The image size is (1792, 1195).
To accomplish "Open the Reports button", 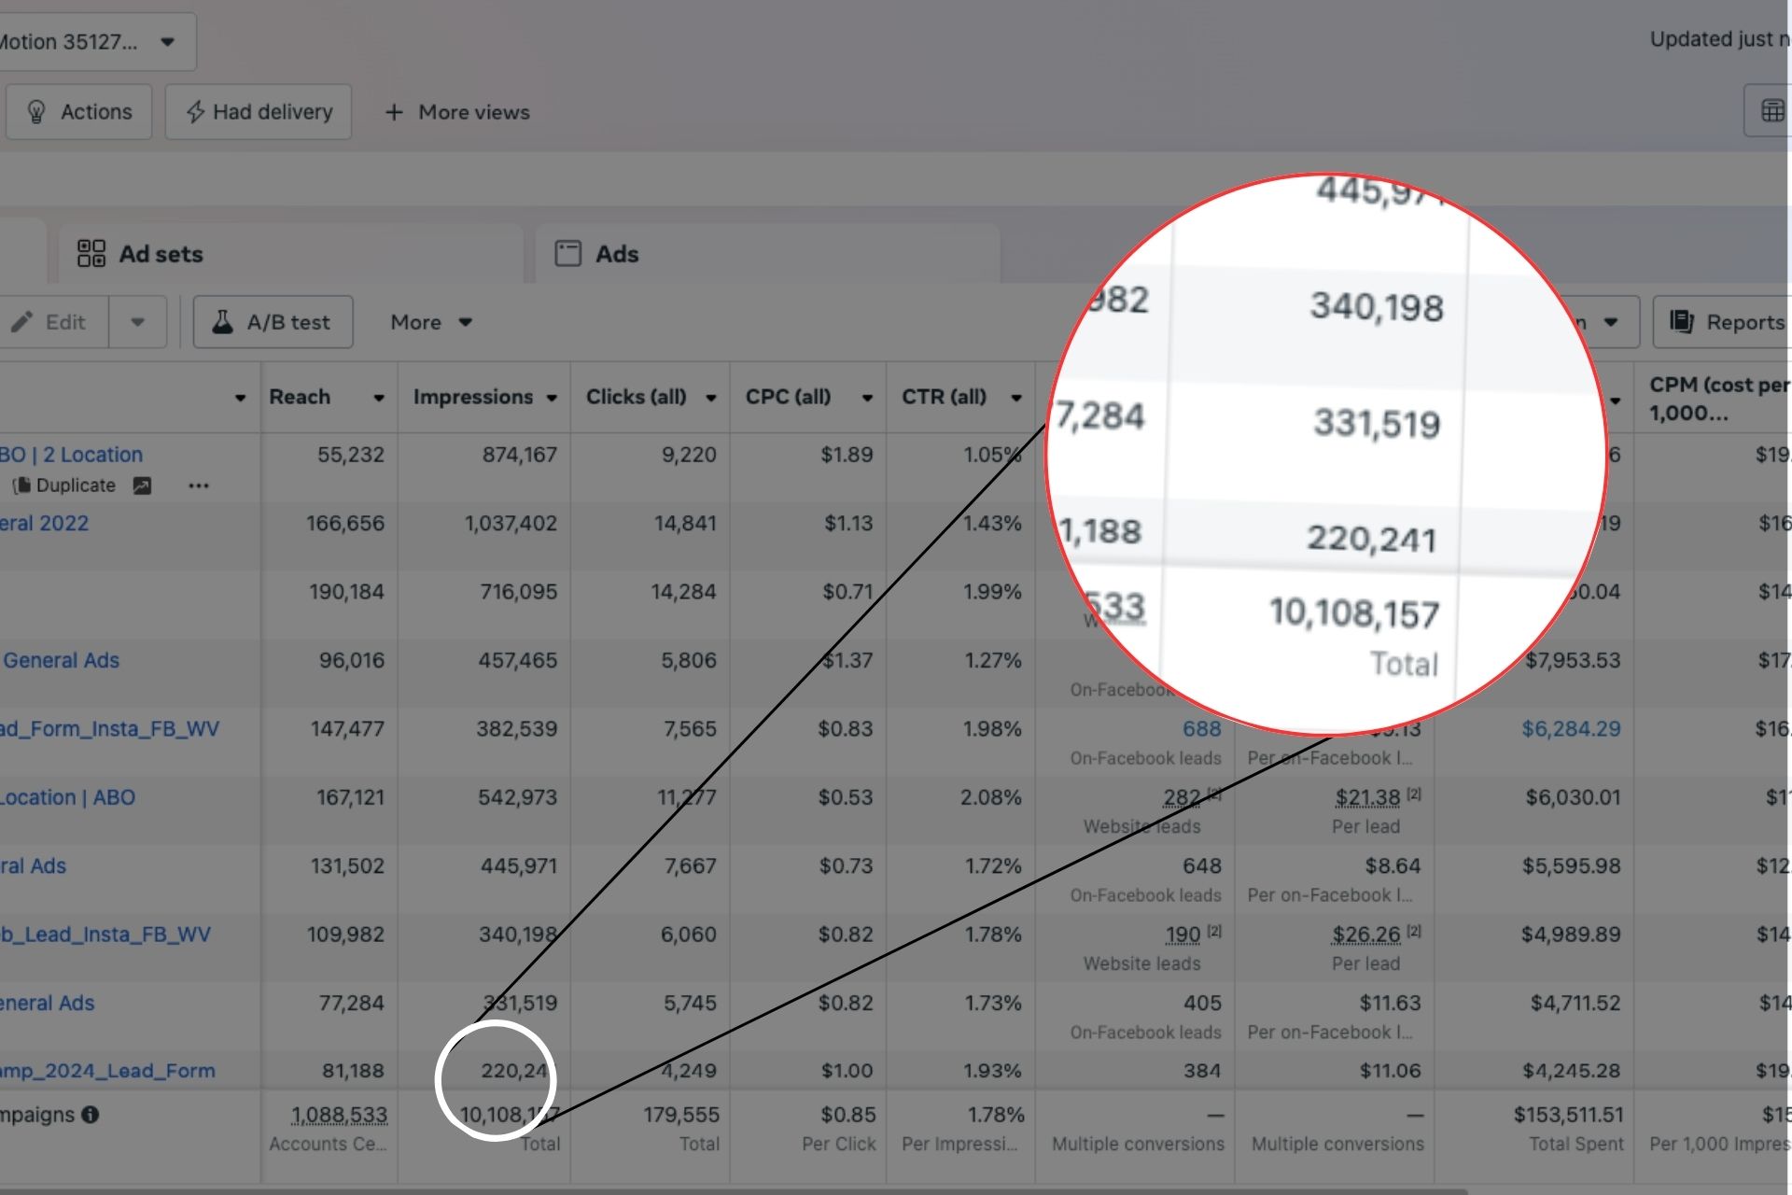I will pos(1727,322).
